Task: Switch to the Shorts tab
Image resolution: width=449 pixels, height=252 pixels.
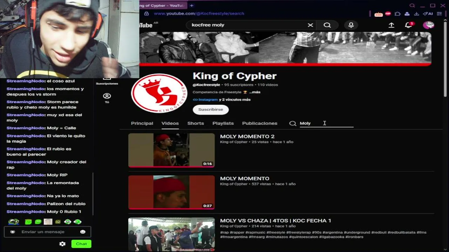Action: point(196,123)
